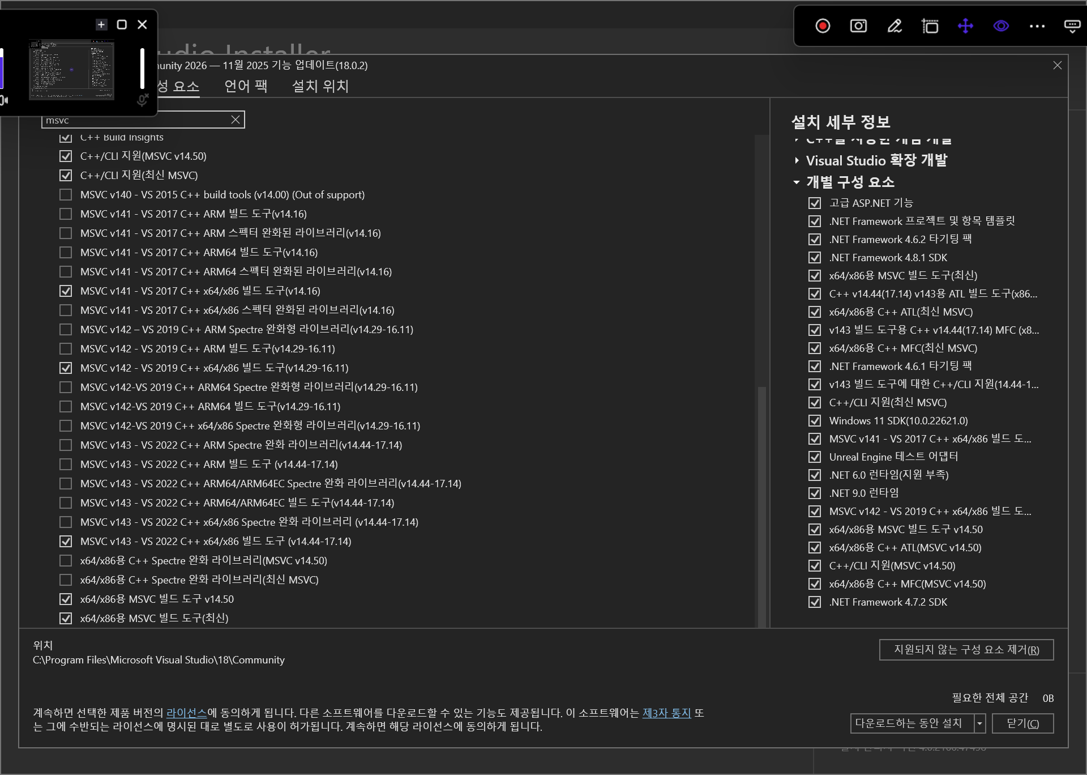Mute the microphone in the preview window
Image resolution: width=1087 pixels, height=775 pixels.
click(x=142, y=100)
